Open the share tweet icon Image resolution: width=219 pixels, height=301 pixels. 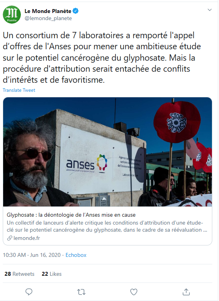[186, 292]
